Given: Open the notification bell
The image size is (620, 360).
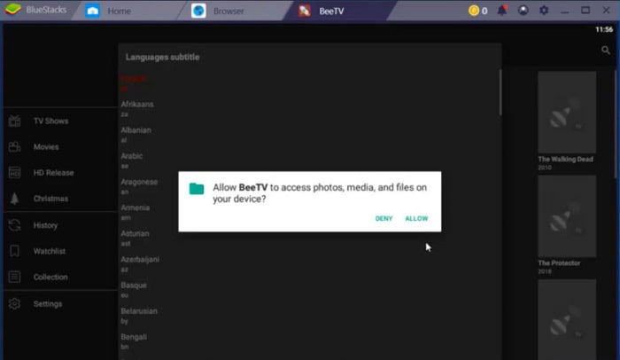Looking at the screenshot, I should (502, 11).
